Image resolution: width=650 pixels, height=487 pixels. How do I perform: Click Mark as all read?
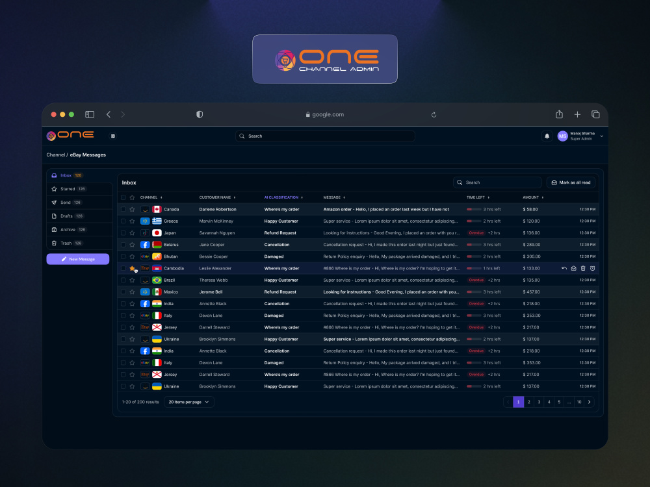tap(571, 182)
